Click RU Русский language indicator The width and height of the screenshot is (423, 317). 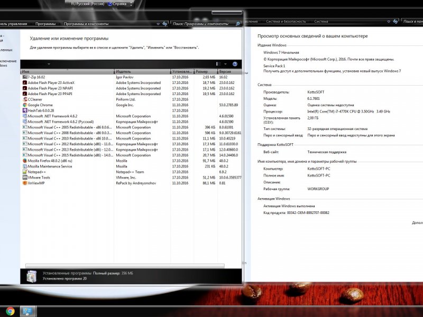tap(87, 4)
